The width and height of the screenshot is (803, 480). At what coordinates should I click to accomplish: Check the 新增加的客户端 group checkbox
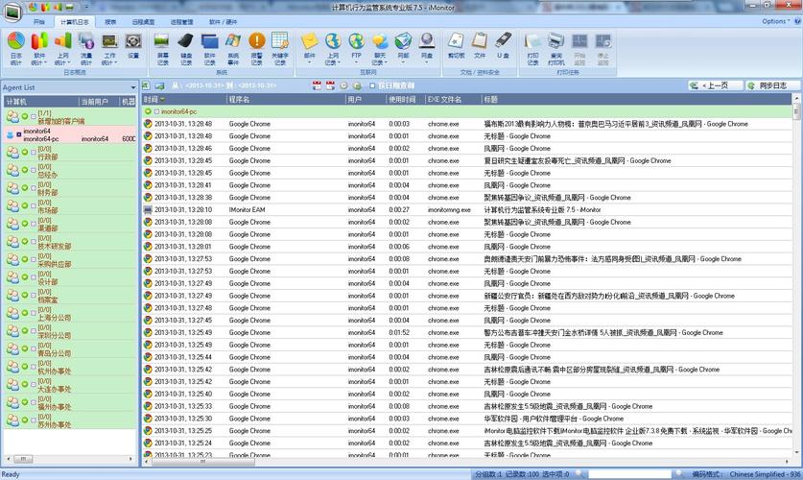tap(34, 117)
